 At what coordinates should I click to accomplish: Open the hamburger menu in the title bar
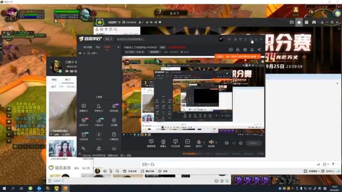point(245,39)
